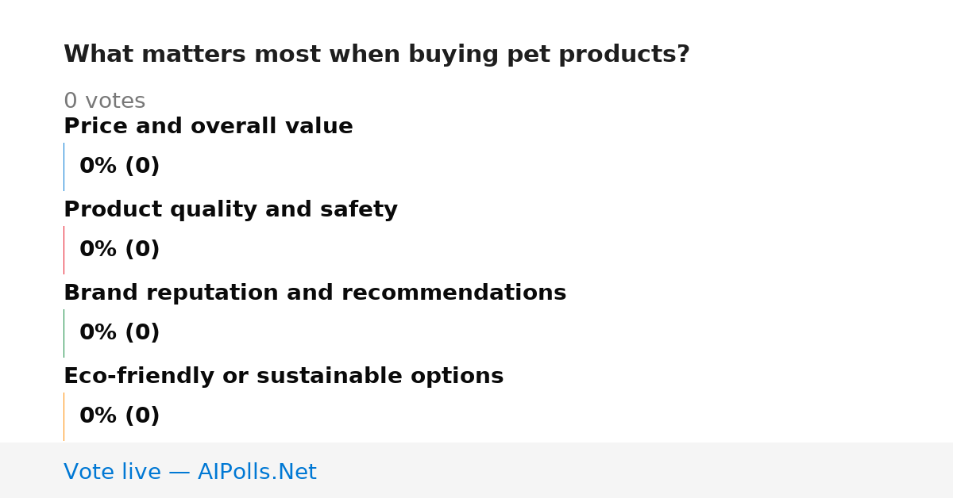This screenshot has height=498, width=953.
Task: Click the "Vote live" words in footer
Action: [112, 472]
